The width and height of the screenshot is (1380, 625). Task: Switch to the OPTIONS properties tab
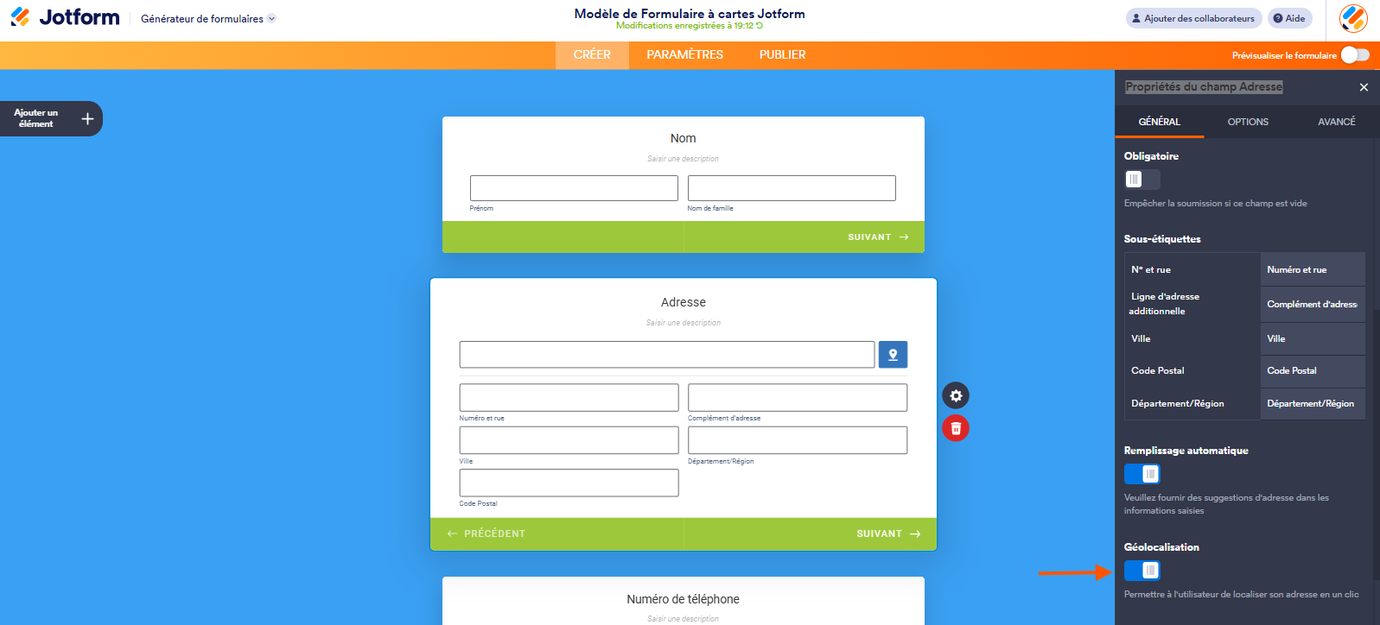pyautogui.click(x=1248, y=122)
